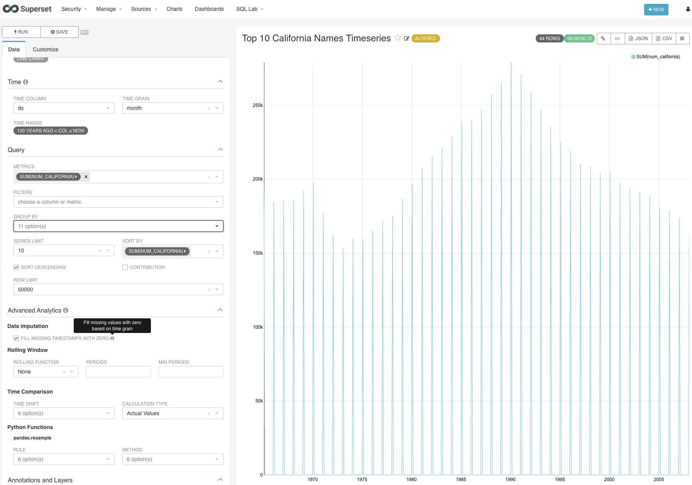
Task: Select the Data tab
Action: click(14, 49)
